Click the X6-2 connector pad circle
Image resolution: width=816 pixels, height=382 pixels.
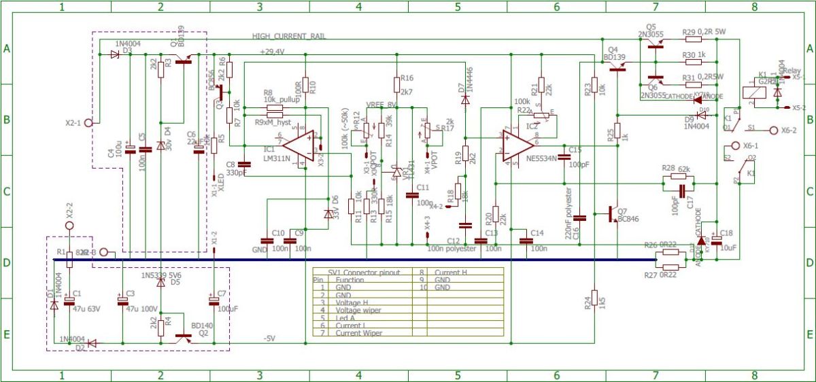click(x=773, y=129)
